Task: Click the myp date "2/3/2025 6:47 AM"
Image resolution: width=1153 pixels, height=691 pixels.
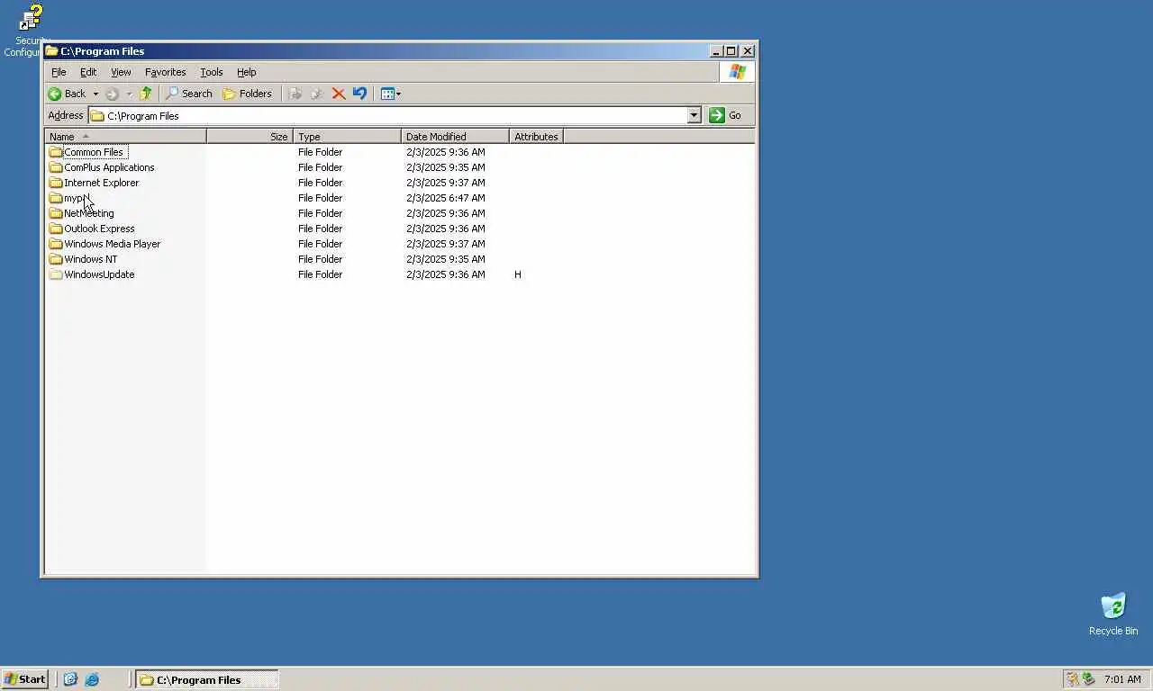Action: [x=446, y=198]
